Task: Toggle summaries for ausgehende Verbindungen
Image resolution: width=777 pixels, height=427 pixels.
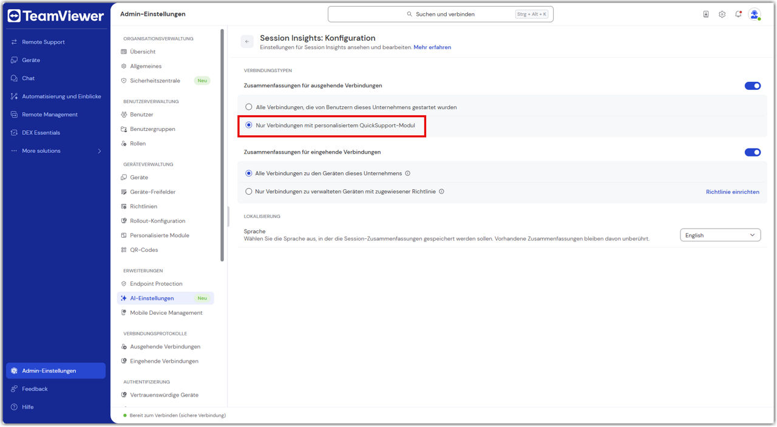Action: point(753,86)
